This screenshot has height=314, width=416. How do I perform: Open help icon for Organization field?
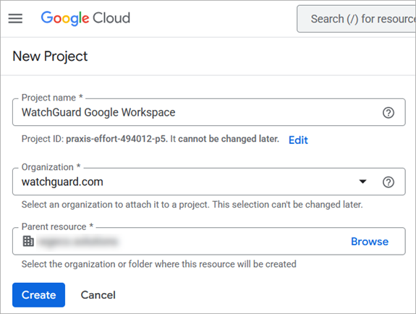pos(388,182)
